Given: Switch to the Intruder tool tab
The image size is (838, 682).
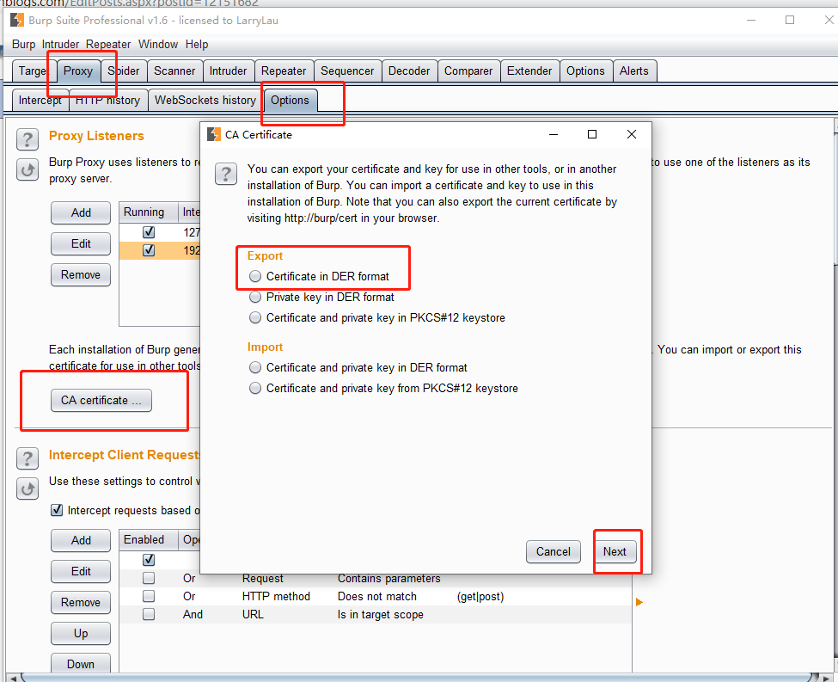Looking at the screenshot, I should 229,71.
